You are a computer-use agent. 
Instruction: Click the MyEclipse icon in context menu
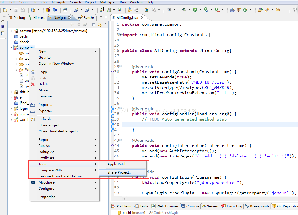(33, 182)
